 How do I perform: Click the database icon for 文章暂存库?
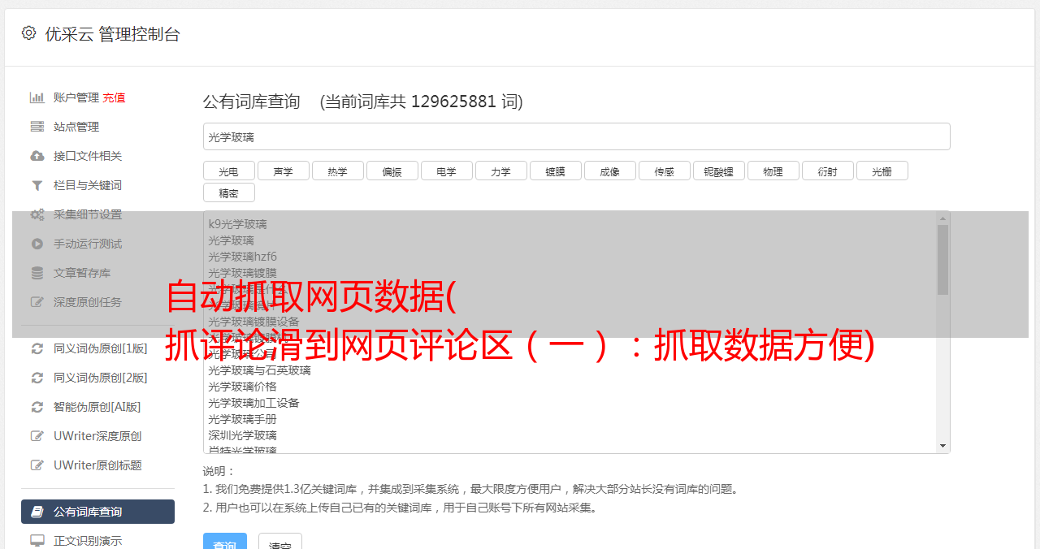[x=37, y=273]
